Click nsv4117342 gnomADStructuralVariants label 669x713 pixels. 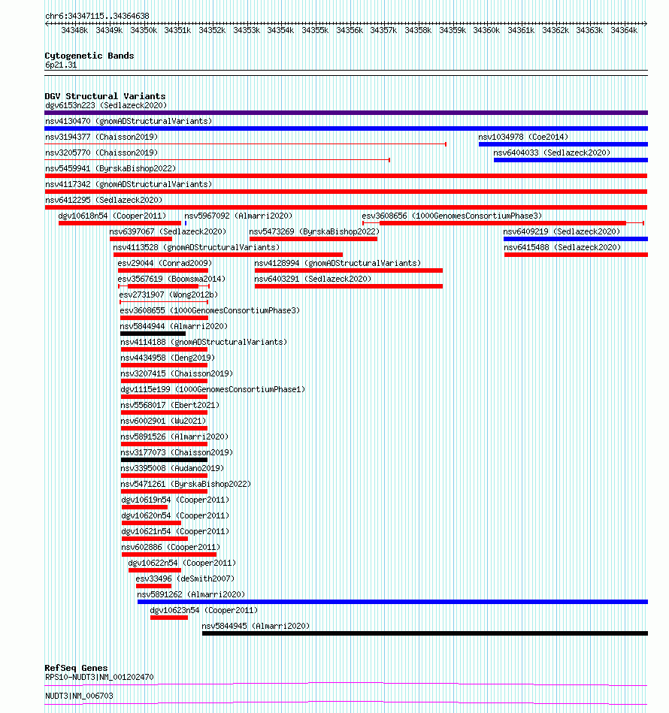pyautogui.click(x=129, y=185)
